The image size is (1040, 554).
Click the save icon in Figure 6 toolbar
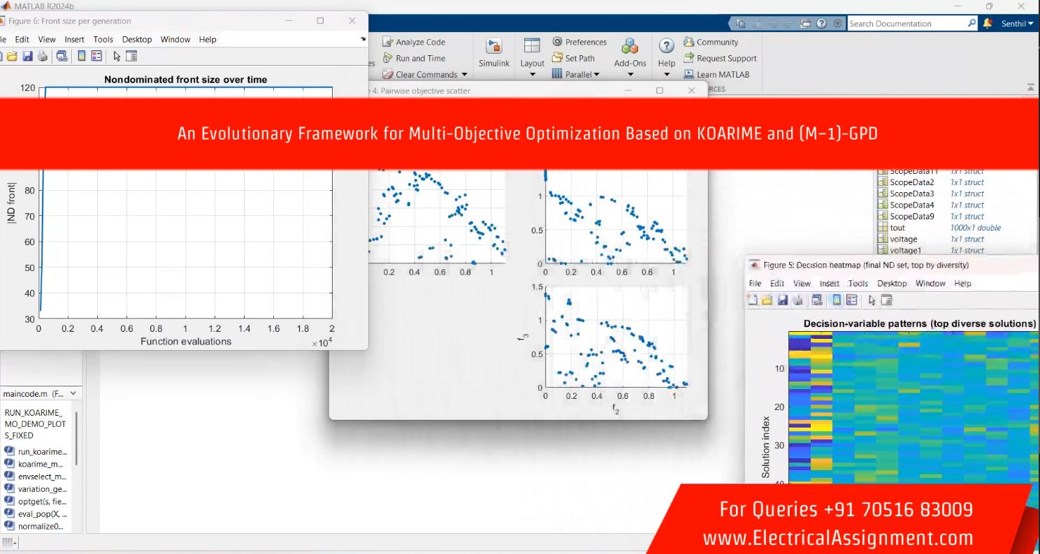click(x=27, y=57)
